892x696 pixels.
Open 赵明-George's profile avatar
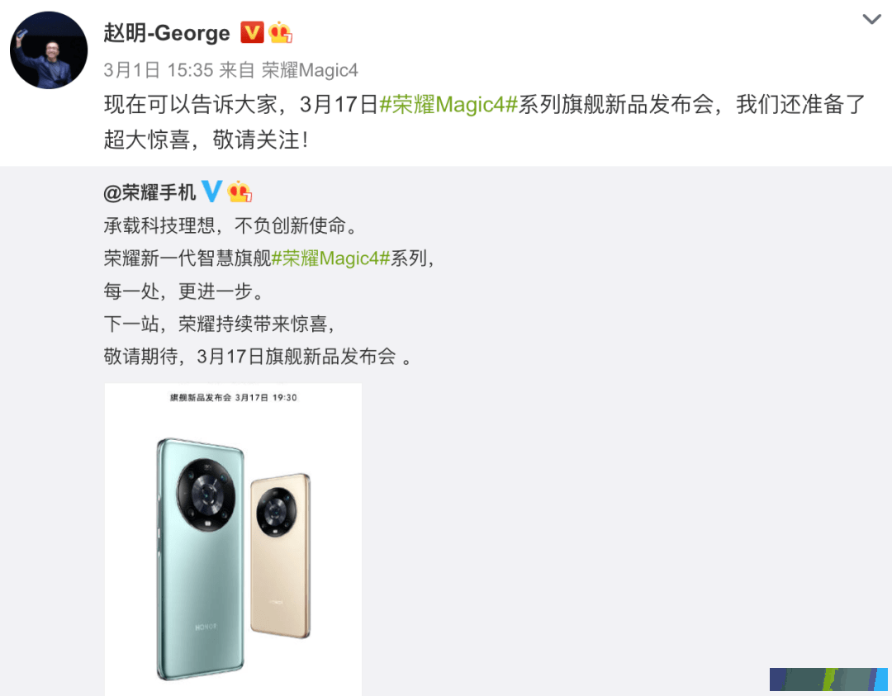[x=49, y=50]
